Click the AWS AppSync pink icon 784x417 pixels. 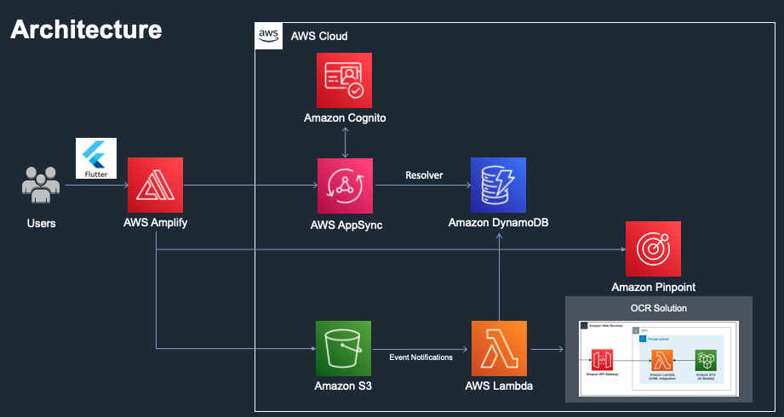point(345,186)
